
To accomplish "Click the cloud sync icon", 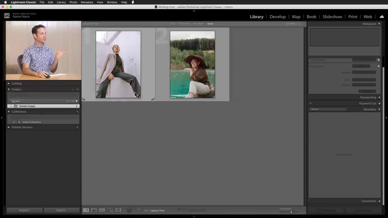I will click(x=382, y=17).
